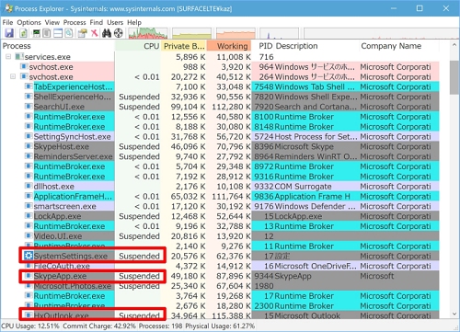The width and height of the screenshot is (460, 332).
Task: Click the DLL/handles view toolbar icon
Action: (x=69, y=33)
